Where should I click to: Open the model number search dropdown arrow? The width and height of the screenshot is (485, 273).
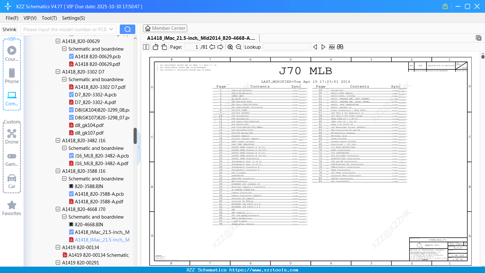111,29
